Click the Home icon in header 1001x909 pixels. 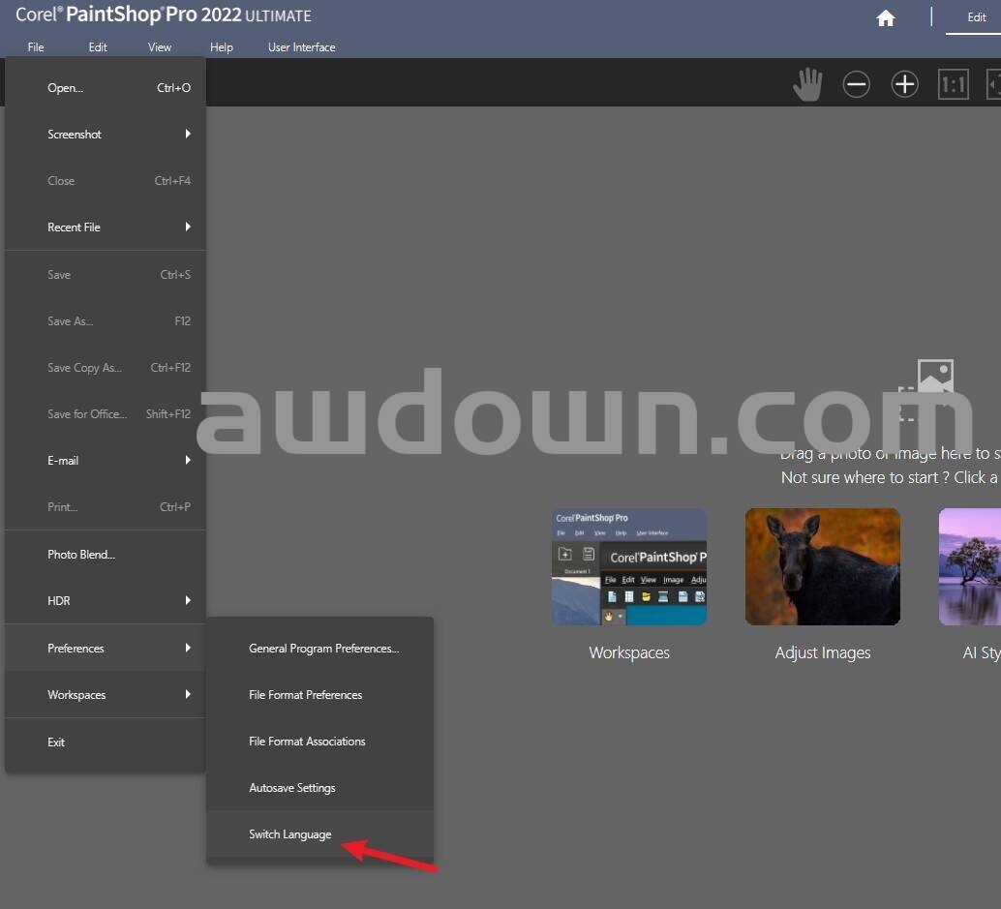(x=885, y=18)
